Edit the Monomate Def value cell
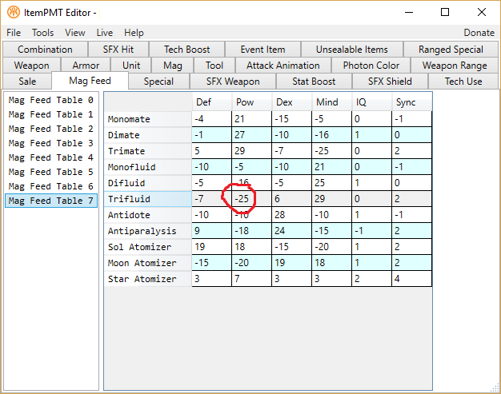This screenshot has width=501, height=394. [211, 119]
